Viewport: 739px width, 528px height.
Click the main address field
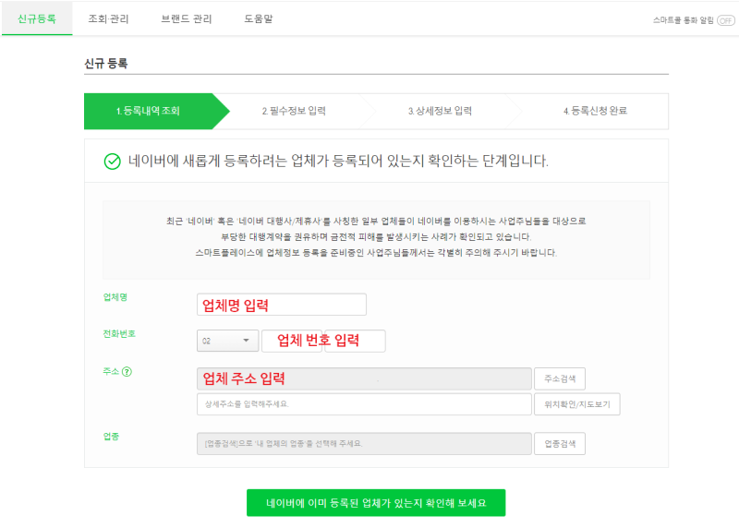(364, 378)
